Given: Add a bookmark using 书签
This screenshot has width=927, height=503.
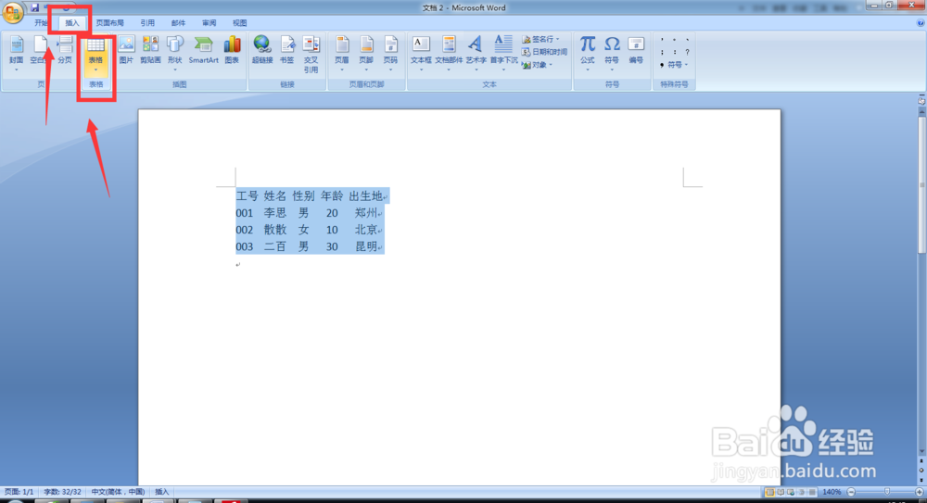Looking at the screenshot, I should pos(286,51).
